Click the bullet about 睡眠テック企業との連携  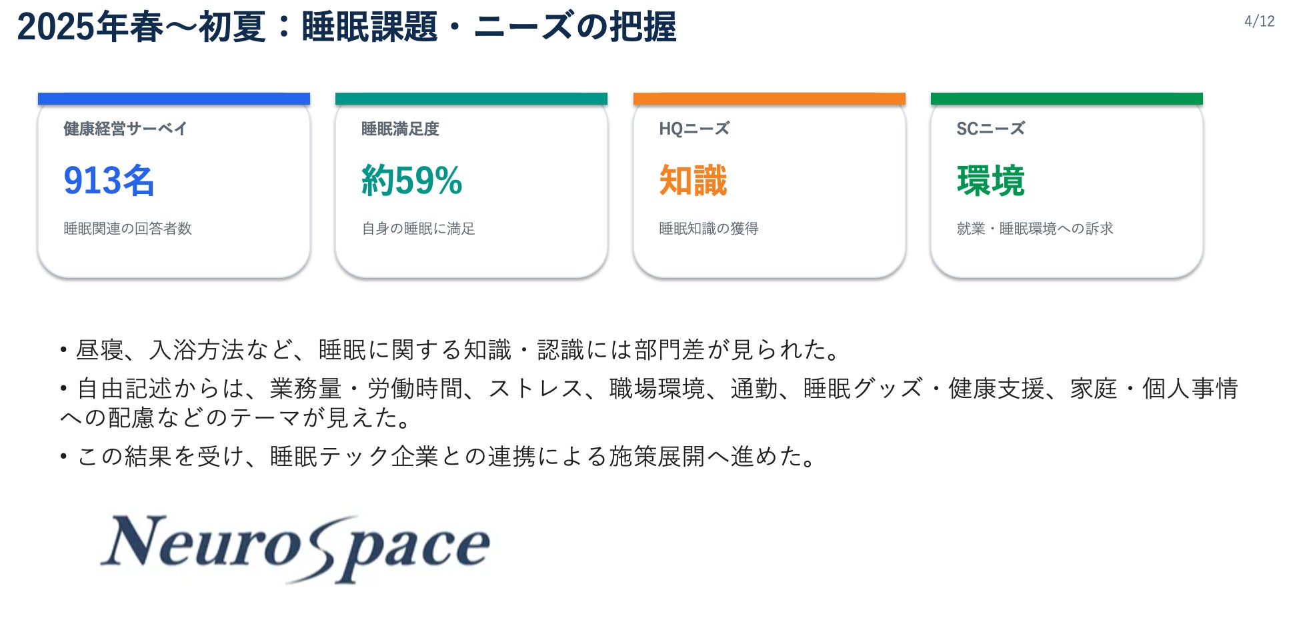[438, 457]
